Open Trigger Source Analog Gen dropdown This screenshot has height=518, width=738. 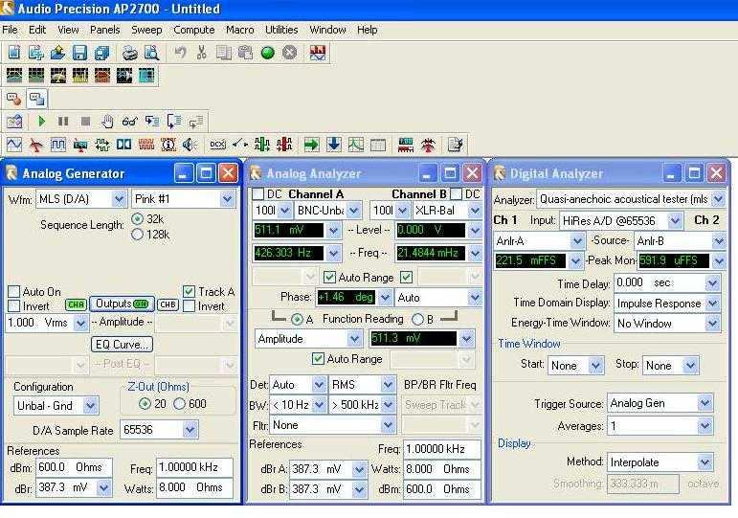[x=704, y=403]
